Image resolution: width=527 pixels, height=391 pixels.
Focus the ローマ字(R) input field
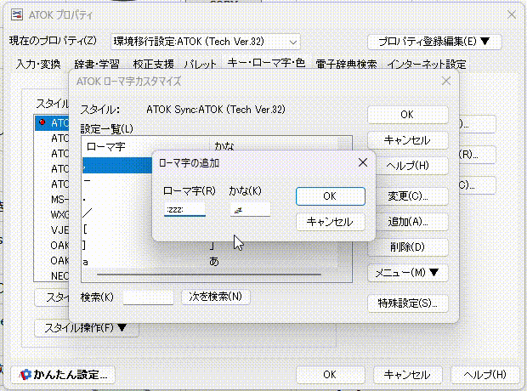click(x=184, y=209)
